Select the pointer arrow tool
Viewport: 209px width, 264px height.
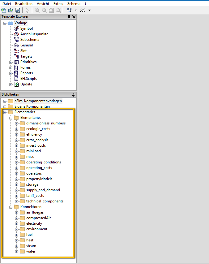[27, 10]
